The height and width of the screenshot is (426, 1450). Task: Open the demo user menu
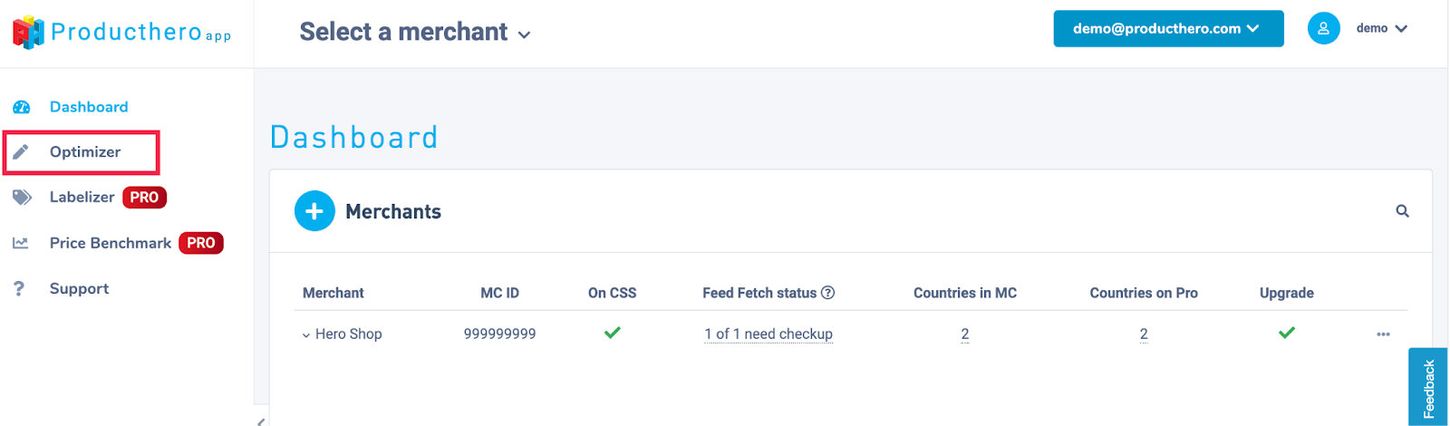point(1381,28)
